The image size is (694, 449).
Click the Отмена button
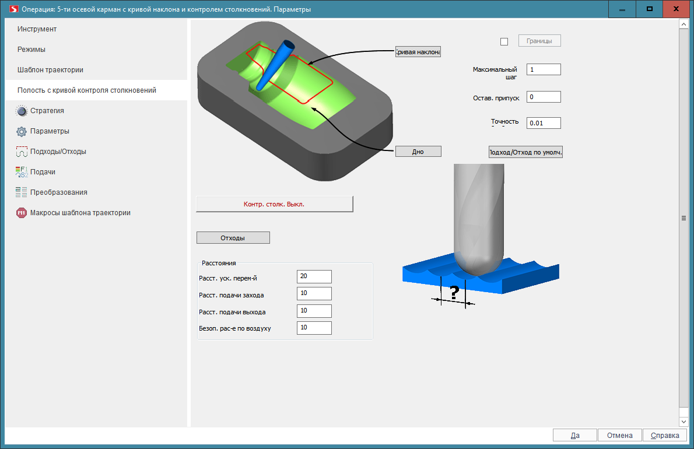pyautogui.click(x=619, y=435)
